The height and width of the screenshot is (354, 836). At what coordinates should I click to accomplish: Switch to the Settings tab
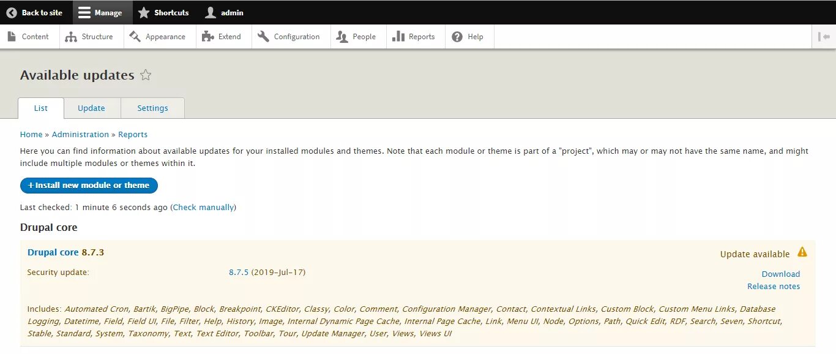pos(152,108)
